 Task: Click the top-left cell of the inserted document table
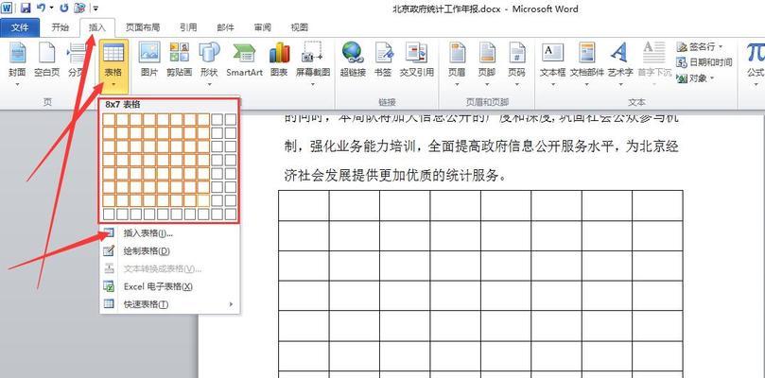point(304,205)
